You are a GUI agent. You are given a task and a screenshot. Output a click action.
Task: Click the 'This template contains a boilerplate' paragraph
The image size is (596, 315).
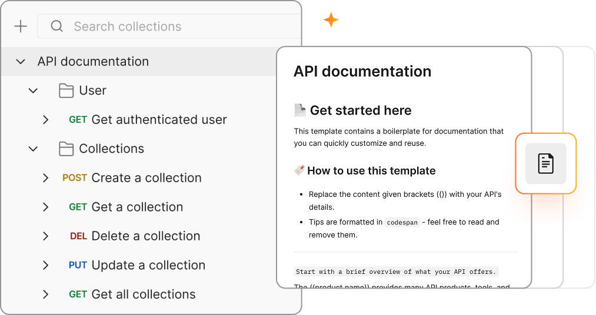(x=399, y=138)
